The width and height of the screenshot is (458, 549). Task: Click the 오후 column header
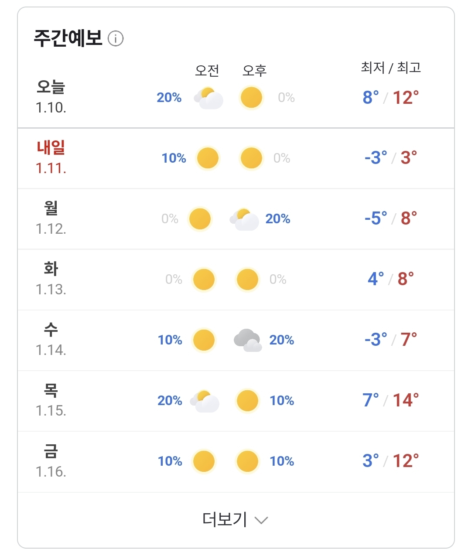[254, 70]
